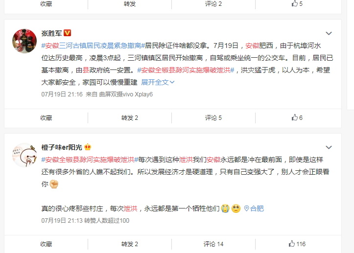Image resolution: width=354 pixels, height=253 pixels.
Task: Open 评论 14 comments section
Action: click(x=213, y=244)
